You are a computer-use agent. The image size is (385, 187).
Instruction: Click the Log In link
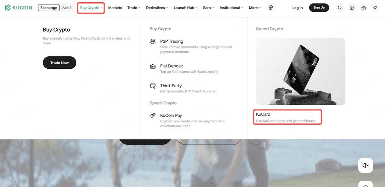tap(297, 8)
